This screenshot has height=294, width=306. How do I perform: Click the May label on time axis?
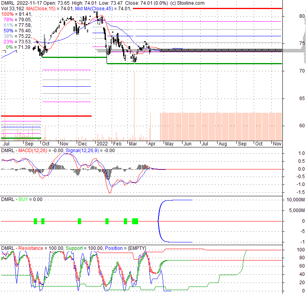pyautogui.click(x=169, y=144)
